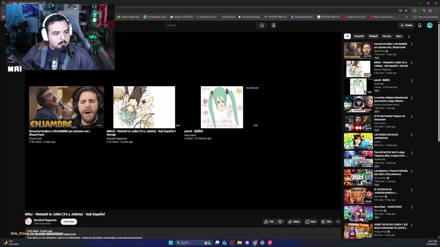This screenshot has width=440, height=247.
Task: Activate voice search microphone icon
Action: point(274,25)
